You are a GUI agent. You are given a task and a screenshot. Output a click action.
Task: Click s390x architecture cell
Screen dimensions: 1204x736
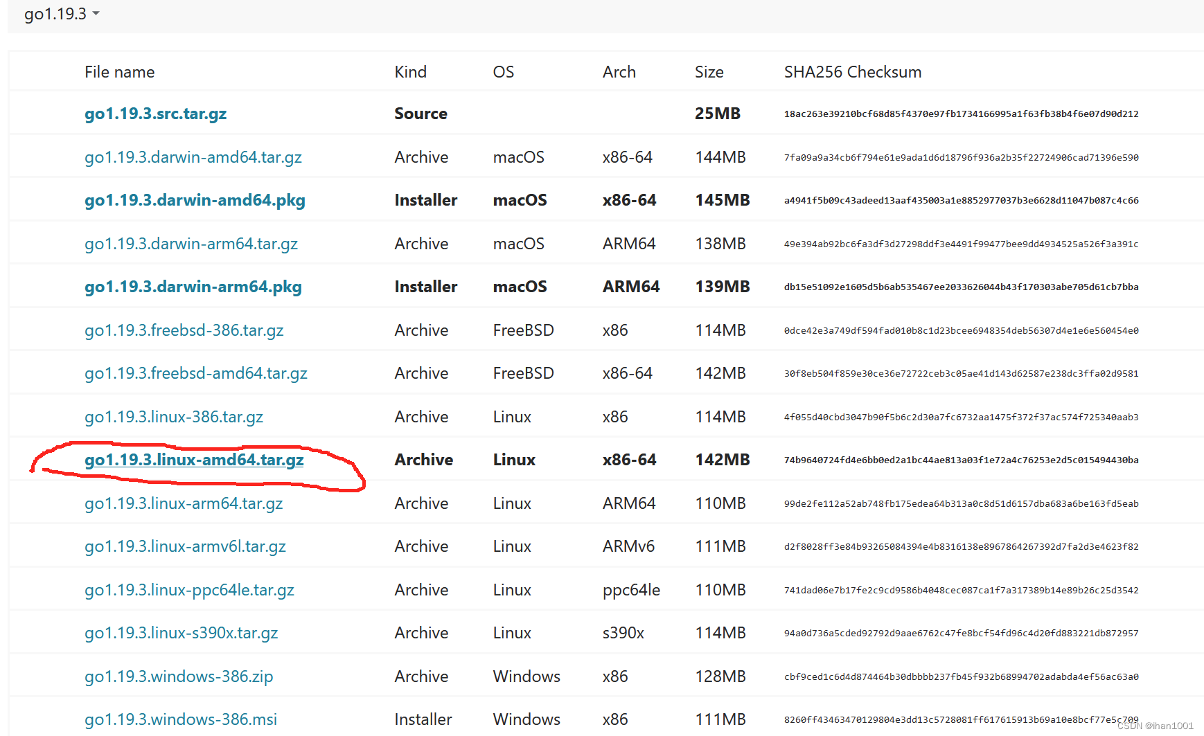pyautogui.click(x=623, y=633)
